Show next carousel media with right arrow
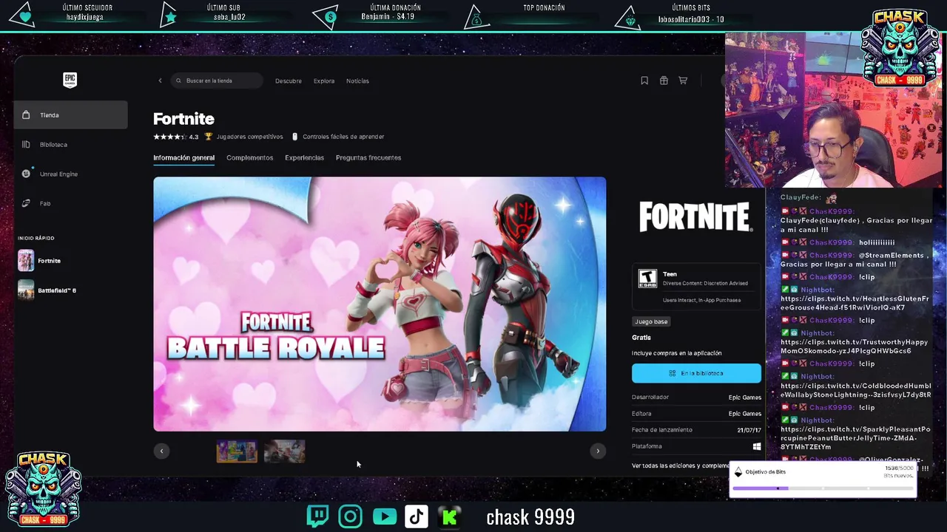947x532 pixels. click(598, 451)
